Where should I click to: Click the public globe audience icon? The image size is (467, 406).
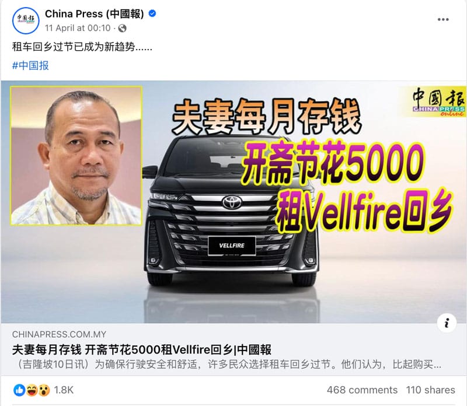click(122, 28)
